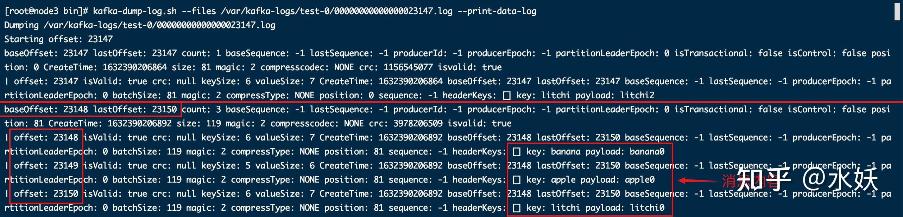Click 'offset: 23148' in the red box
Viewport: 903px width, 217px height.
tap(46, 137)
